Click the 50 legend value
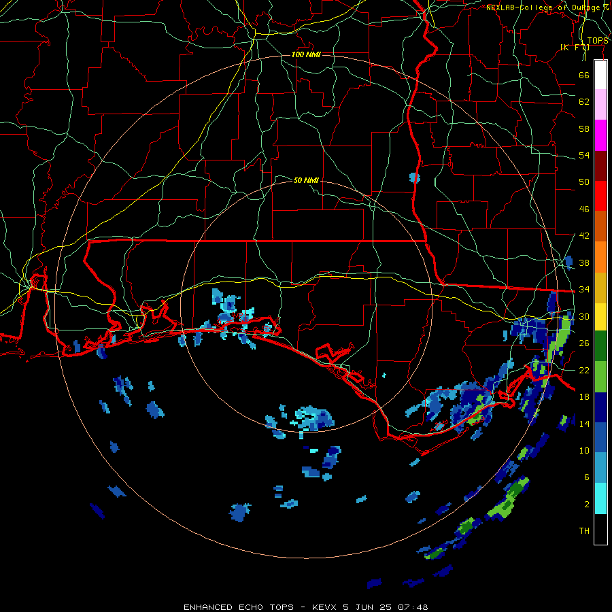Viewport: 612px width, 612px height. [584, 182]
